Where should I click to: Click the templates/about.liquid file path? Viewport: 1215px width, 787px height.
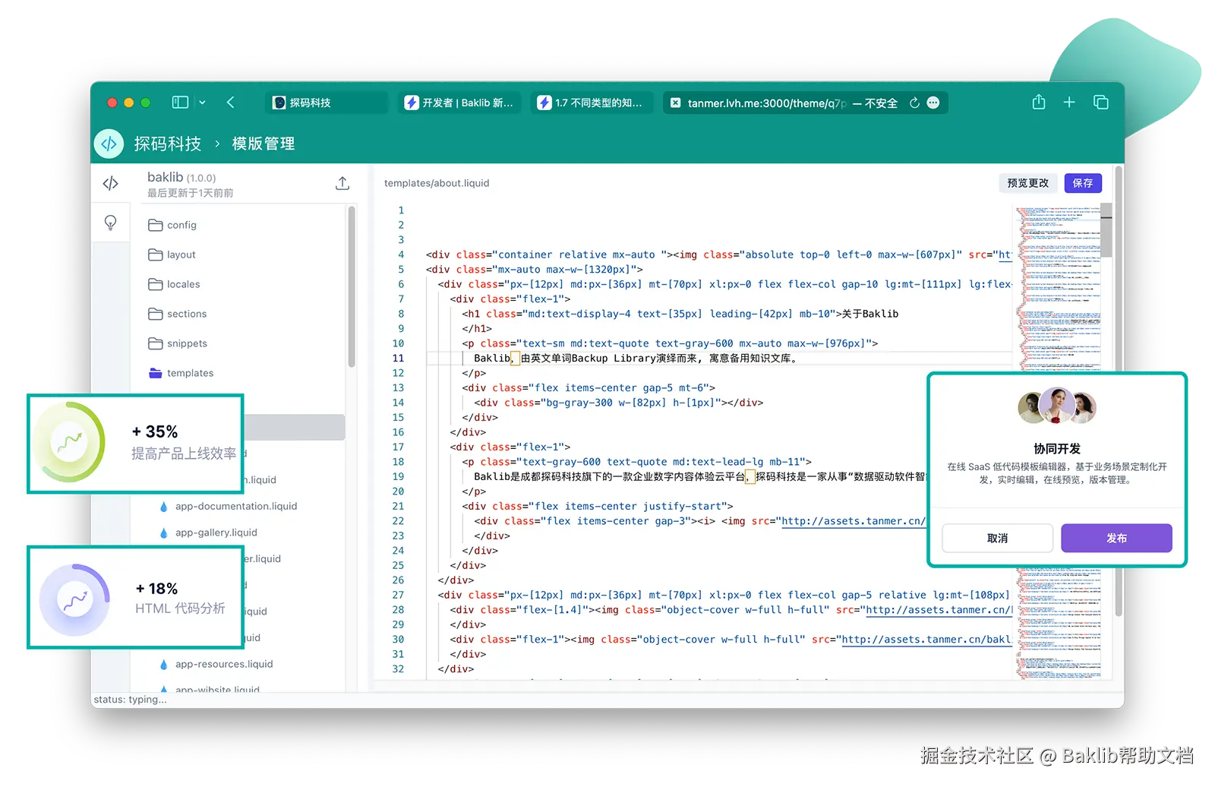(437, 183)
